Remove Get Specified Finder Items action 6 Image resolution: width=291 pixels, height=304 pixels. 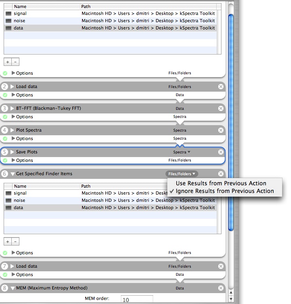(221, 174)
